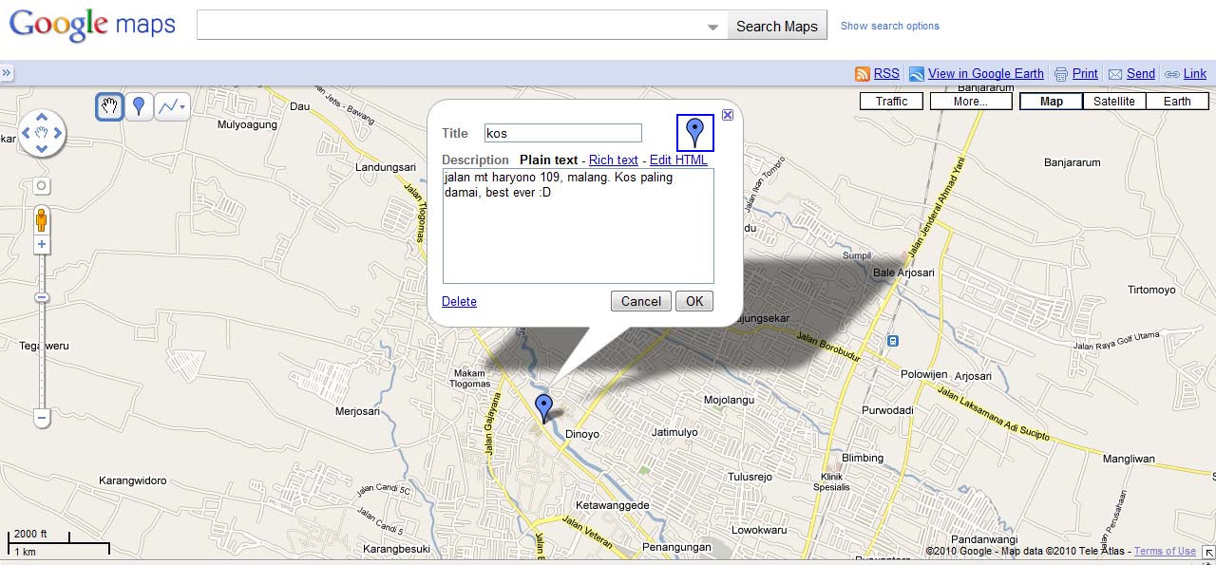The image size is (1216, 565).
Task: Select Plain text description mode
Action: pos(549,160)
